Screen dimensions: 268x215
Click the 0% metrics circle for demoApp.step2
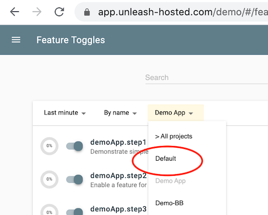[x=50, y=179]
